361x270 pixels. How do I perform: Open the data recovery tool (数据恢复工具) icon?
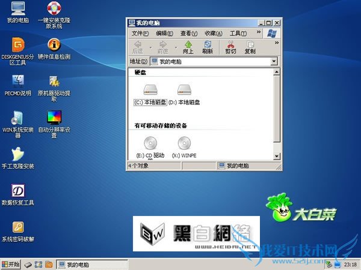[19, 191]
